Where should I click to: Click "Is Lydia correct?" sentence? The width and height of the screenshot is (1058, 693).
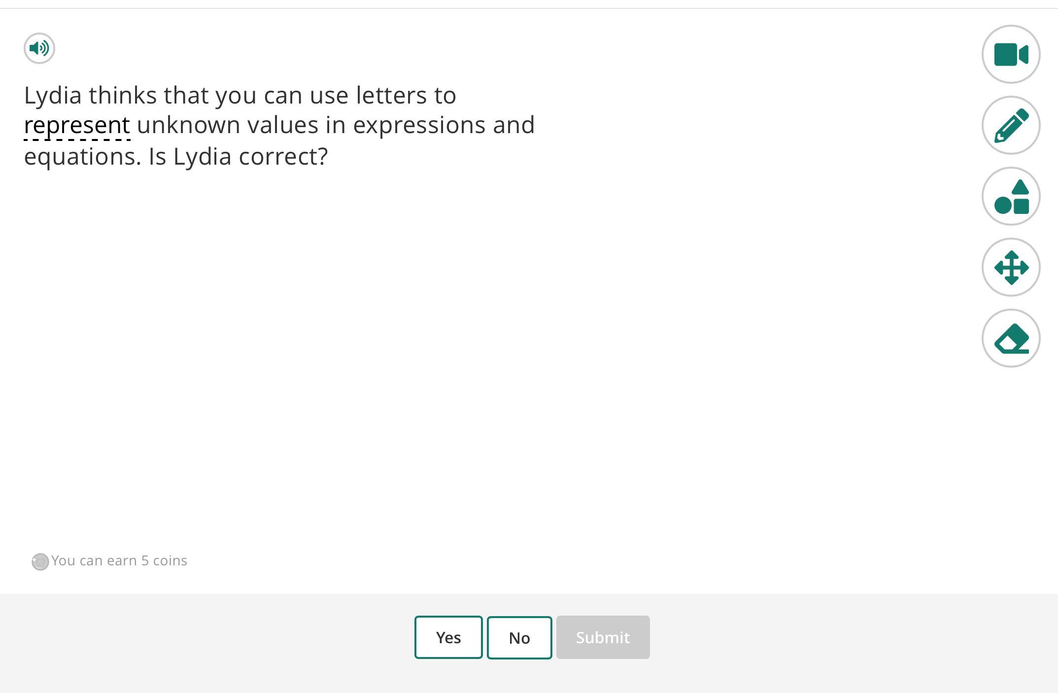[x=238, y=157]
